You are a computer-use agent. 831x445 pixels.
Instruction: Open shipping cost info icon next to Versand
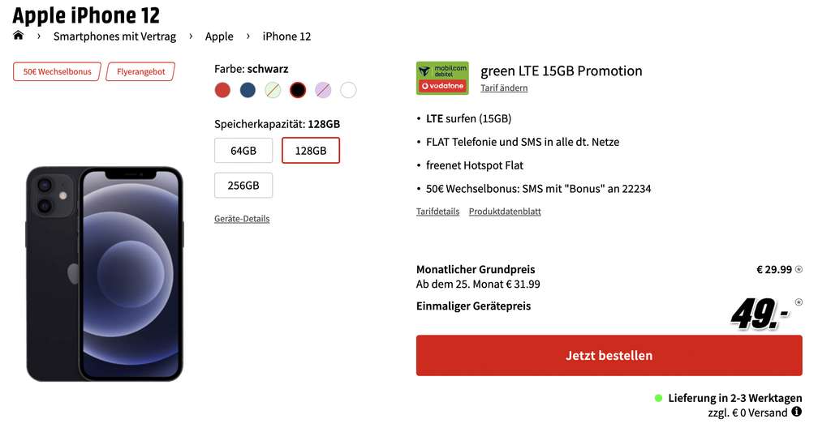[796, 412]
